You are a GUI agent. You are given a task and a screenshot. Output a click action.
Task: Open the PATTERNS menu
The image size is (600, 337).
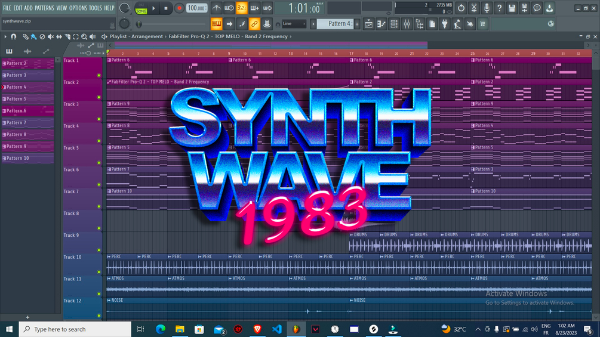44,8
